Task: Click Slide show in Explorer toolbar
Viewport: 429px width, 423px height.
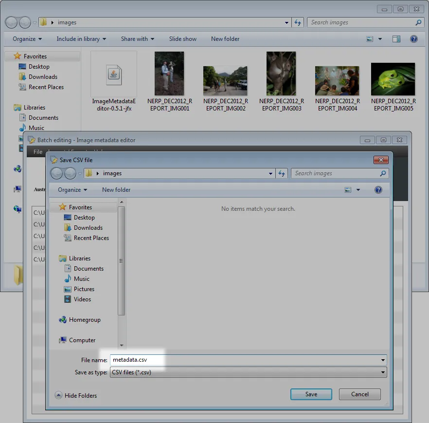Action: click(183, 39)
